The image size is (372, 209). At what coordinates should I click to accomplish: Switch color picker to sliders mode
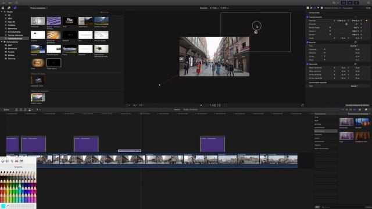point(8,161)
